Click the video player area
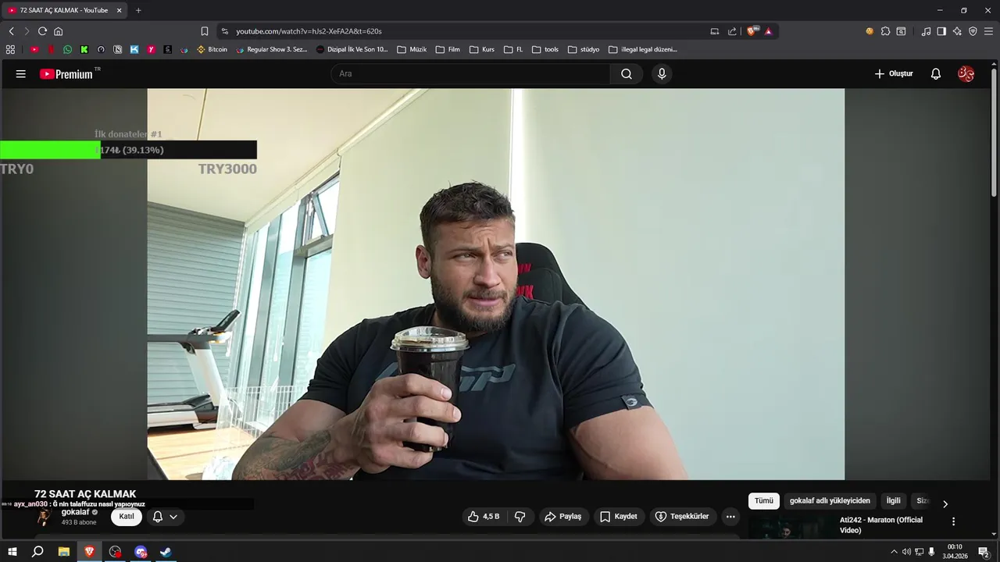This screenshot has width=1000, height=562. 495,284
